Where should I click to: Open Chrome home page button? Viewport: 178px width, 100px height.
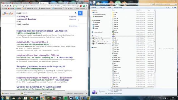(x=10, y=6)
